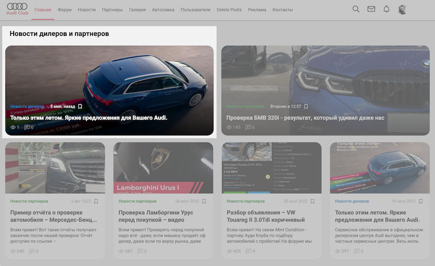
Task: Click comments icon on the '19 июл 2022' card
Action: (357, 251)
